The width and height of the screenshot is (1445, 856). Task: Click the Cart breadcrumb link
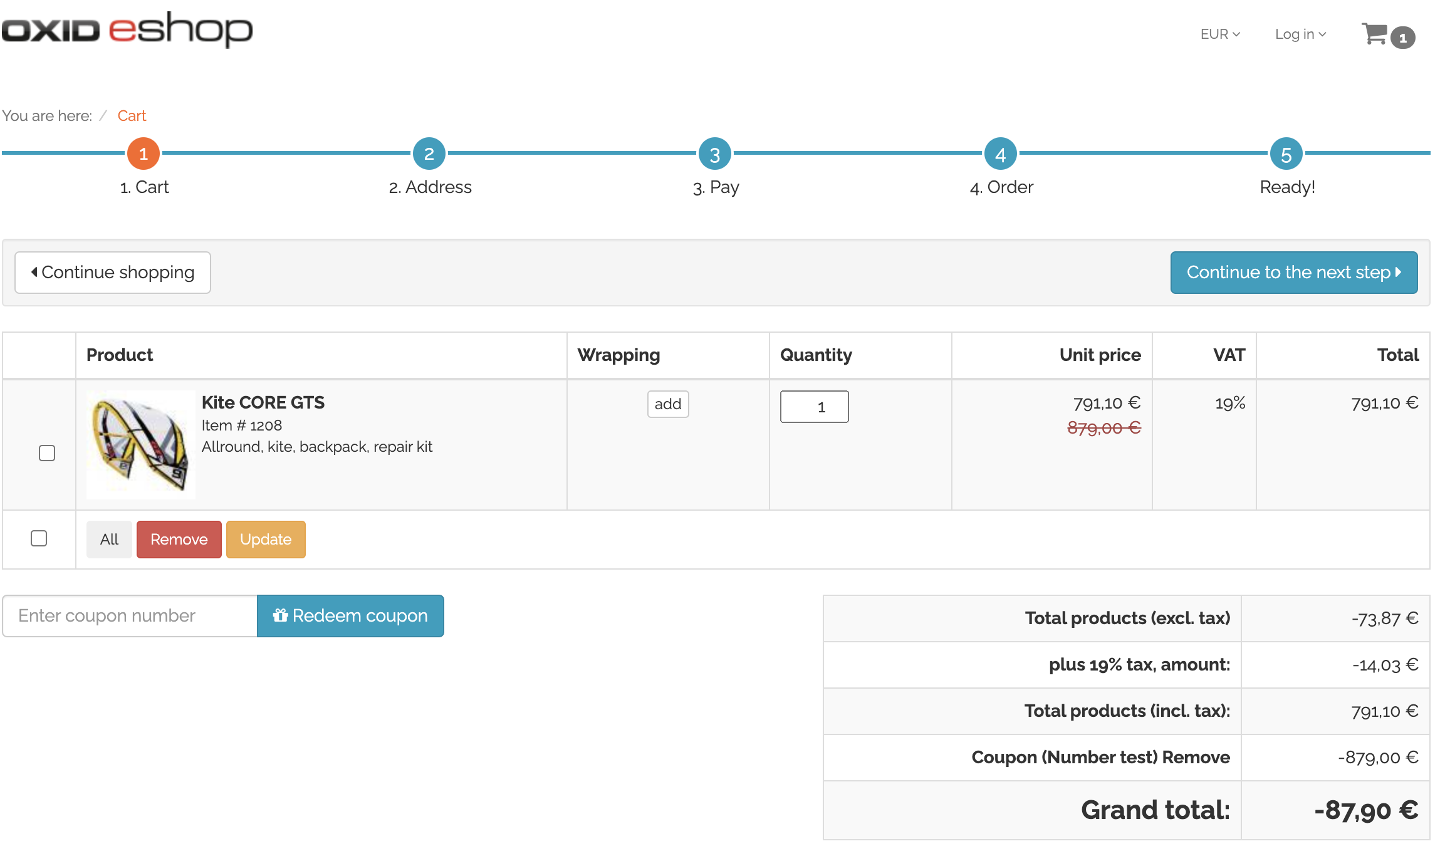[x=132, y=116]
